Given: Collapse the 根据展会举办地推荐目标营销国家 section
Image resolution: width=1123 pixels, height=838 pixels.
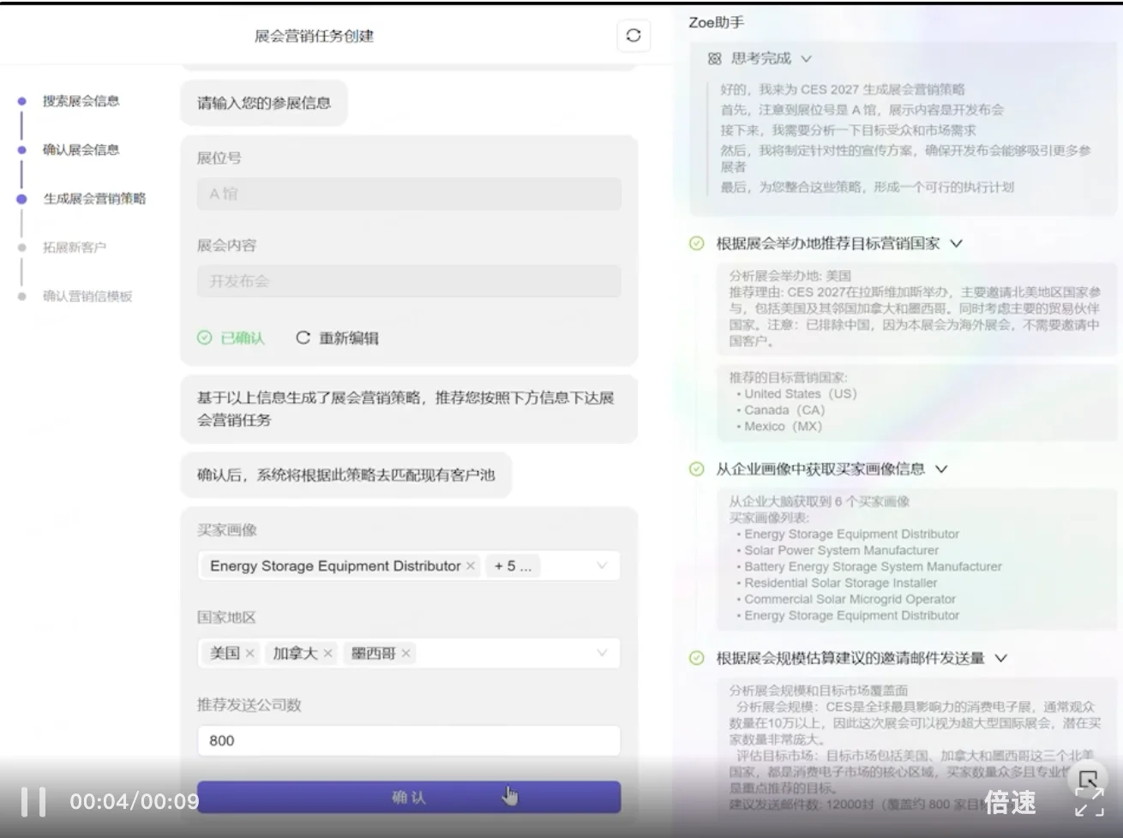Looking at the screenshot, I should tap(956, 243).
